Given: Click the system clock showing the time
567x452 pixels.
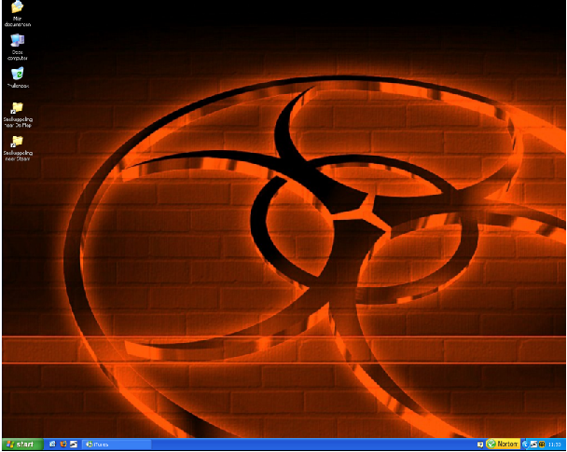Looking at the screenshot, I should tap(556, 445).
